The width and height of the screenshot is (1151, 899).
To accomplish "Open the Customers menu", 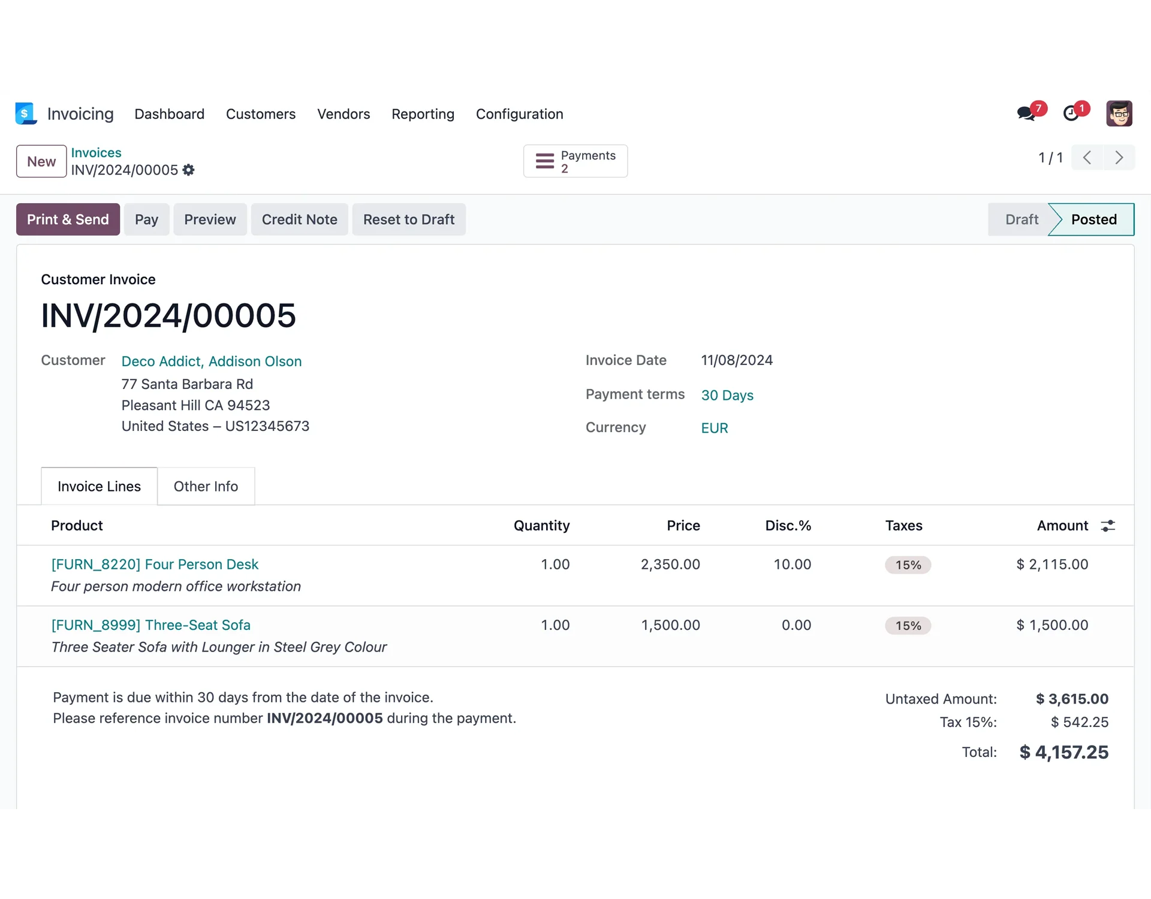I will click(260, 114).
